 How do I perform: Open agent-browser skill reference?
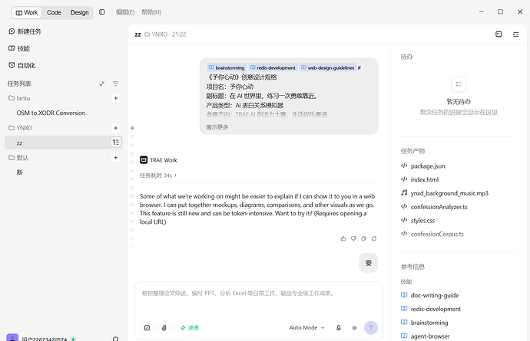click(426, 336)
